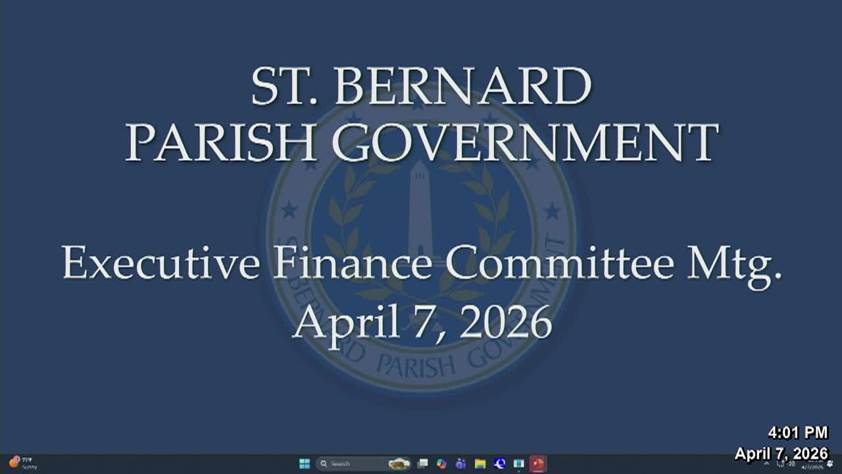
Task: Click 'Executive Finance Committee Mtg.' text
Action: (422, 264)
